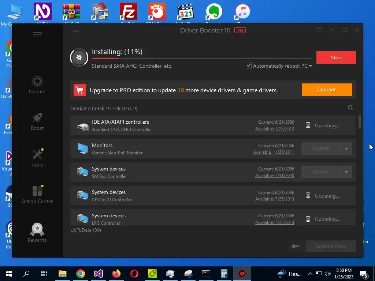This screenshot has height=281, width=375.
Task: Click Driver Booster icon in taskbar
Action: coord(242,274)
